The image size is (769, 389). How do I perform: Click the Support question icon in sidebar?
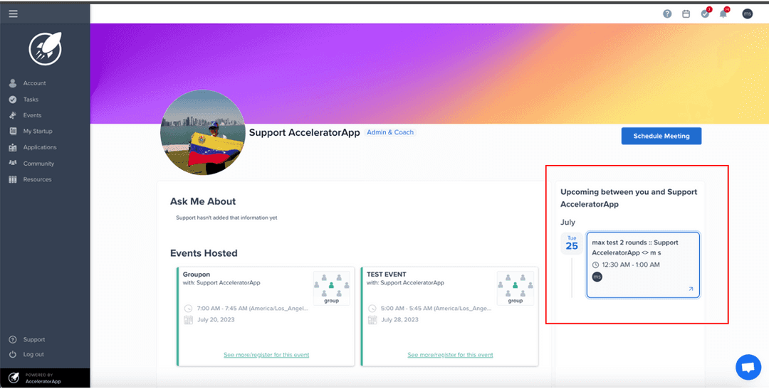coord(13,339)
